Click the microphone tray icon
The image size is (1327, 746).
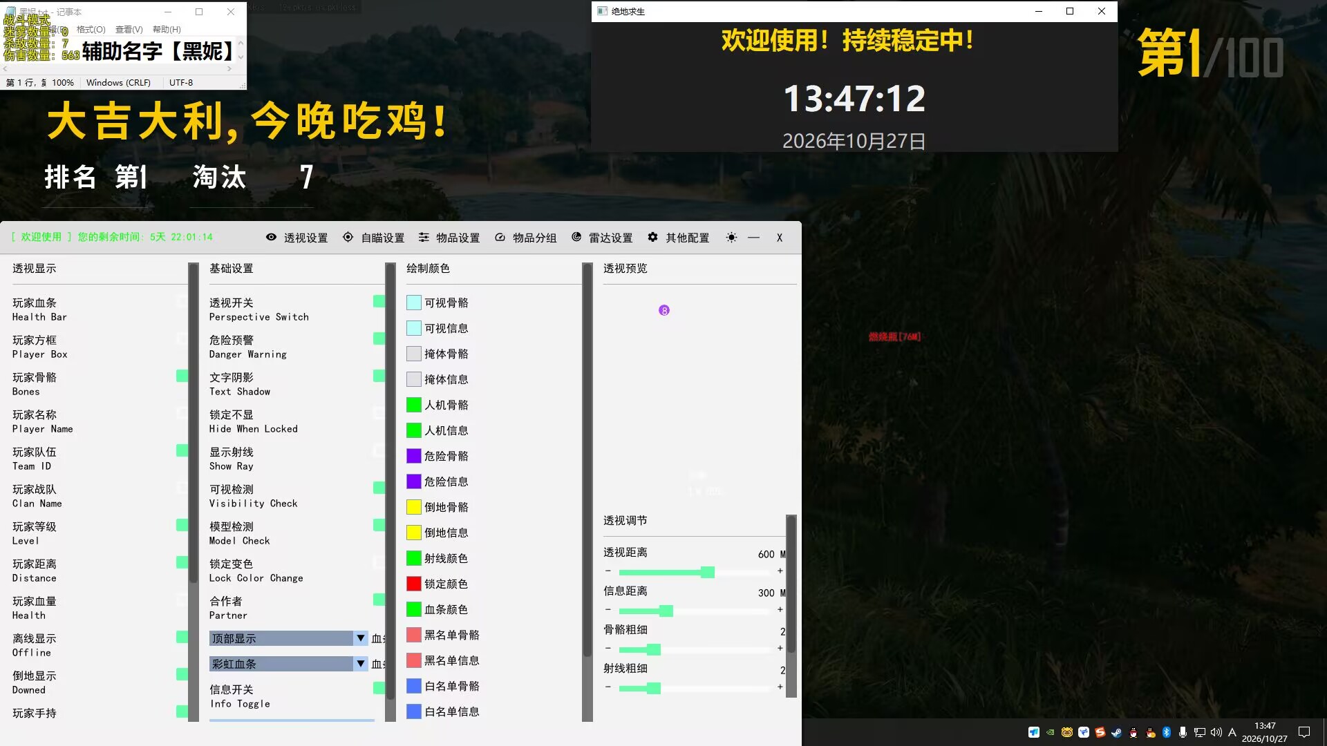(1183, 732)
